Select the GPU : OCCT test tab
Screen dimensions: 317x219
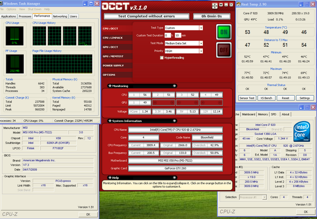(117, 47)
